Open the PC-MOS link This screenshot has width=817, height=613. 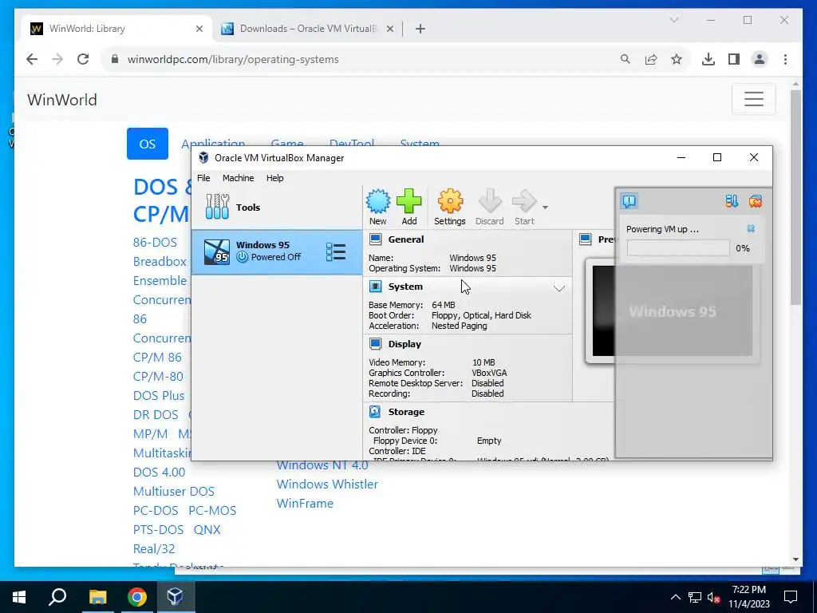click(x=212, y=510)
